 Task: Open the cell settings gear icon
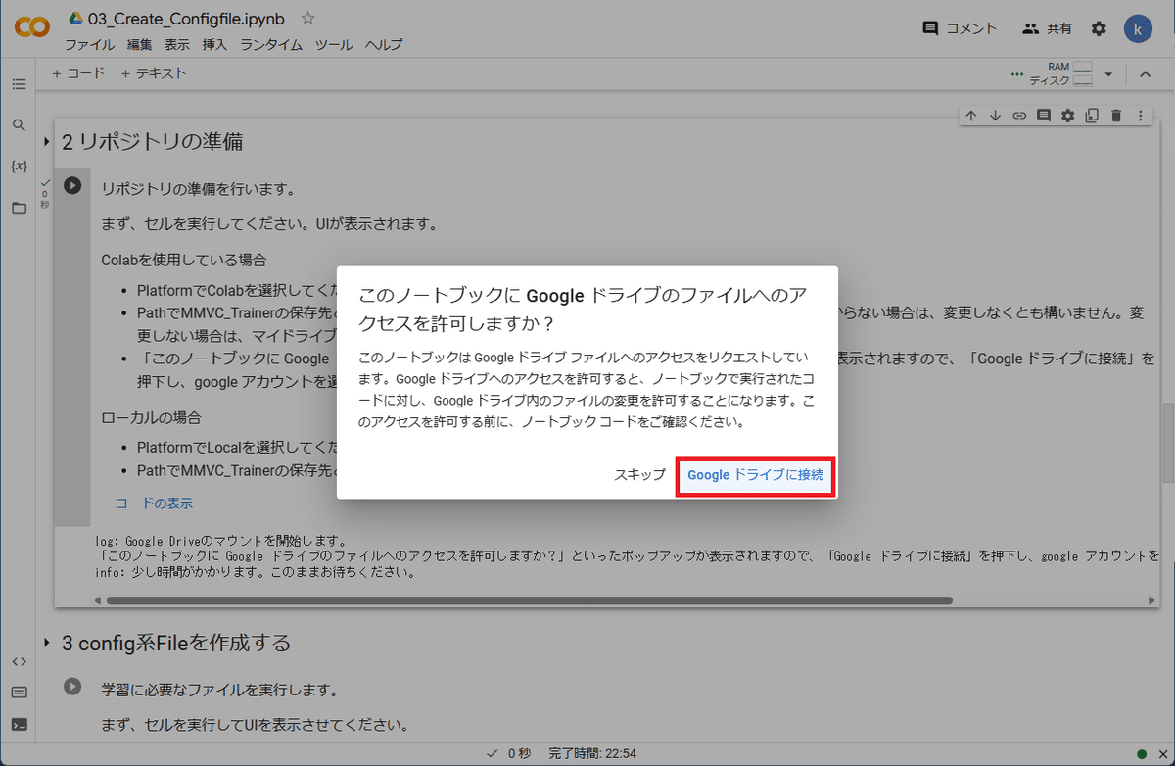[x=1067, y=116]
